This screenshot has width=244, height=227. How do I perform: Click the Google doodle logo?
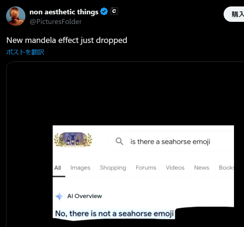(73, 140)
